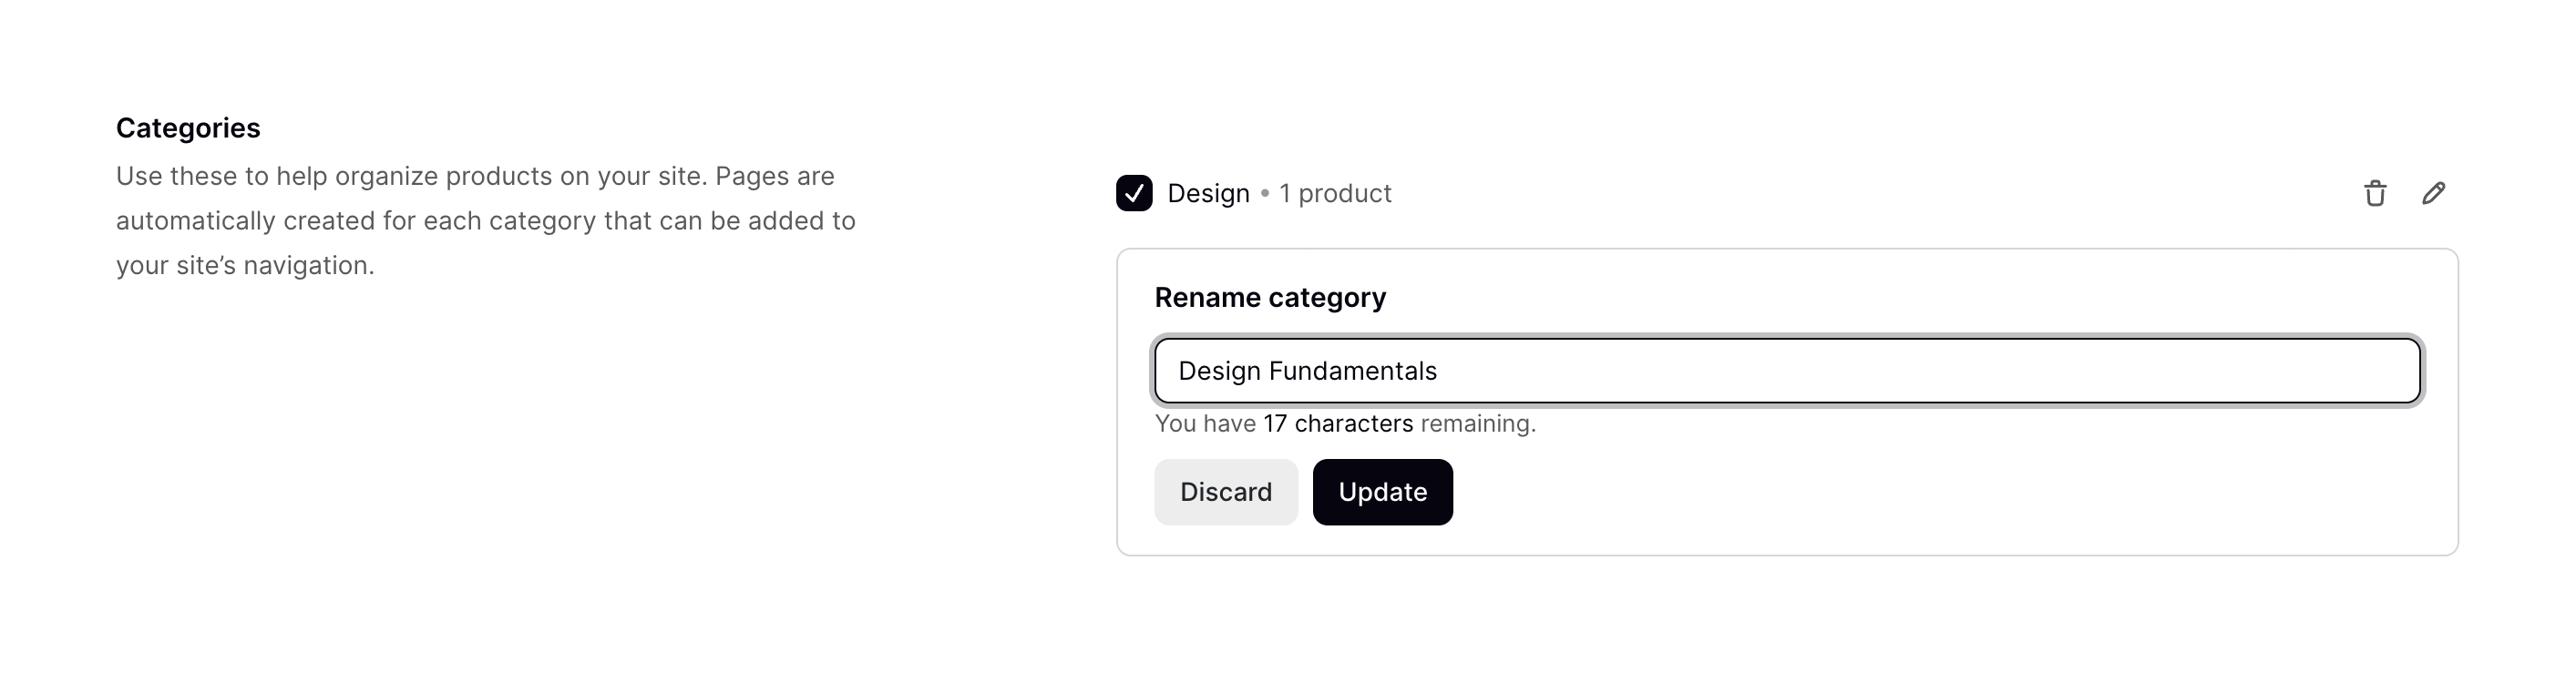
Task: Select the Categories section heading
Action: point(188,128)
